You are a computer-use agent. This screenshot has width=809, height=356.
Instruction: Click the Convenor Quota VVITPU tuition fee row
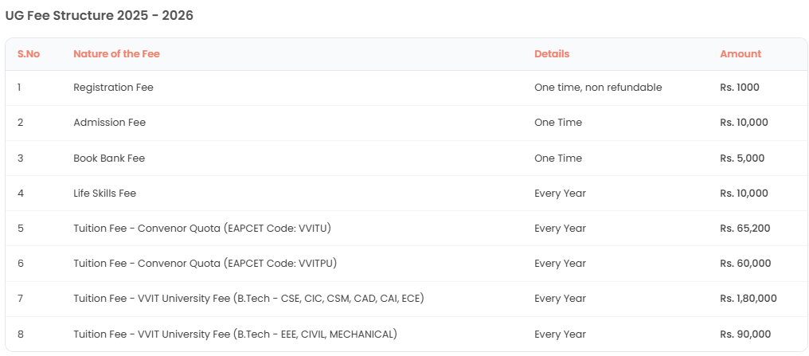point(205,264)
